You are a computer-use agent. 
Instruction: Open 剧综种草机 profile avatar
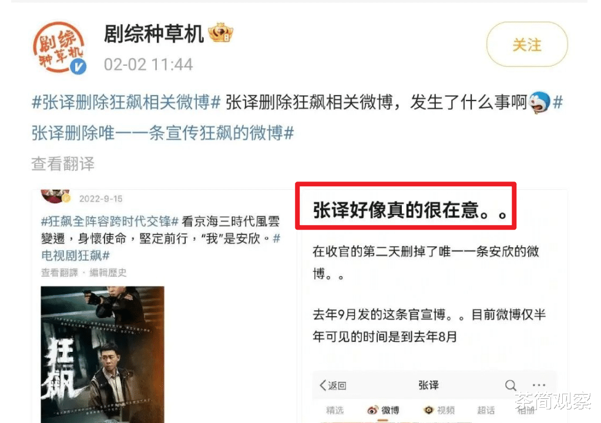[x=59, y=47]
